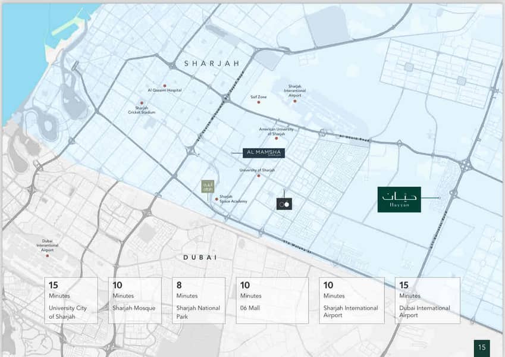Click the SHARJAH city heading

tap(212, 64)
